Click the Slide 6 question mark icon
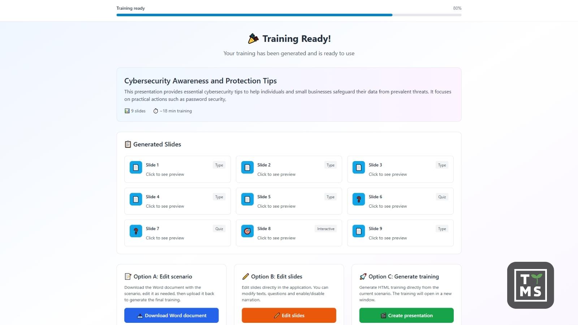Image resolution: width=578 pixels, height=325 pixels. coord(359,199)
